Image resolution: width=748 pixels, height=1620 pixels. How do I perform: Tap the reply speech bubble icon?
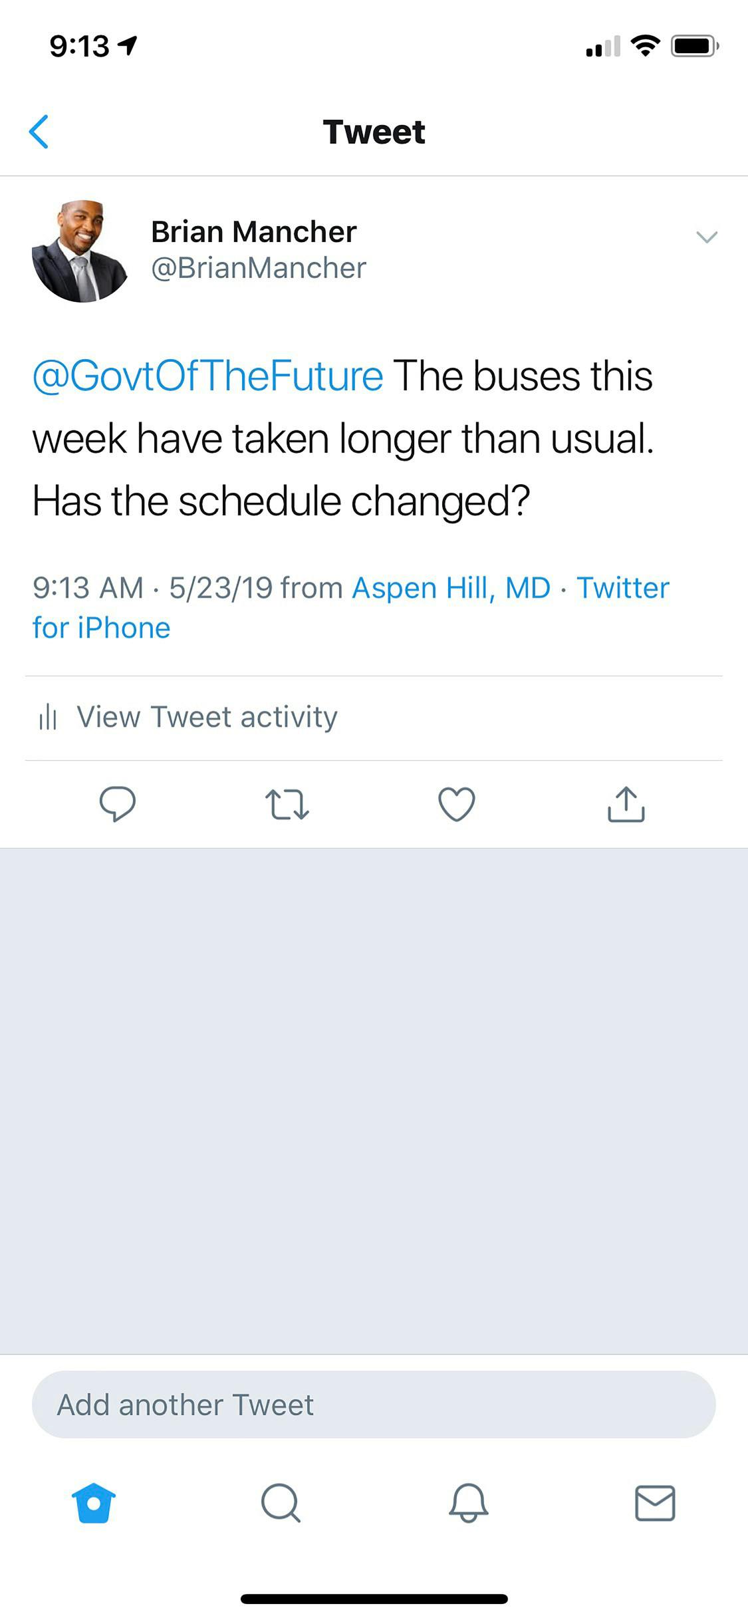click(x=118, y=804)
